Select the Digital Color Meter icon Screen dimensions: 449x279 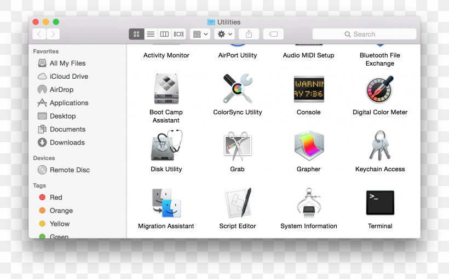pos(379,89)
